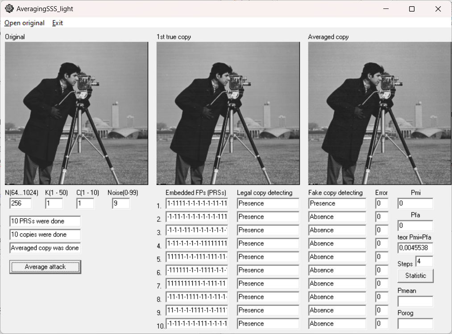Click Legal copy detecting field in row 7
452x334 pixels.
pyautogui.click(x=268, y=284)
